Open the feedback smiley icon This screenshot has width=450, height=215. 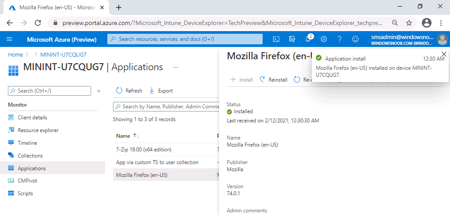pyautogui.click(x=355, y=39)
